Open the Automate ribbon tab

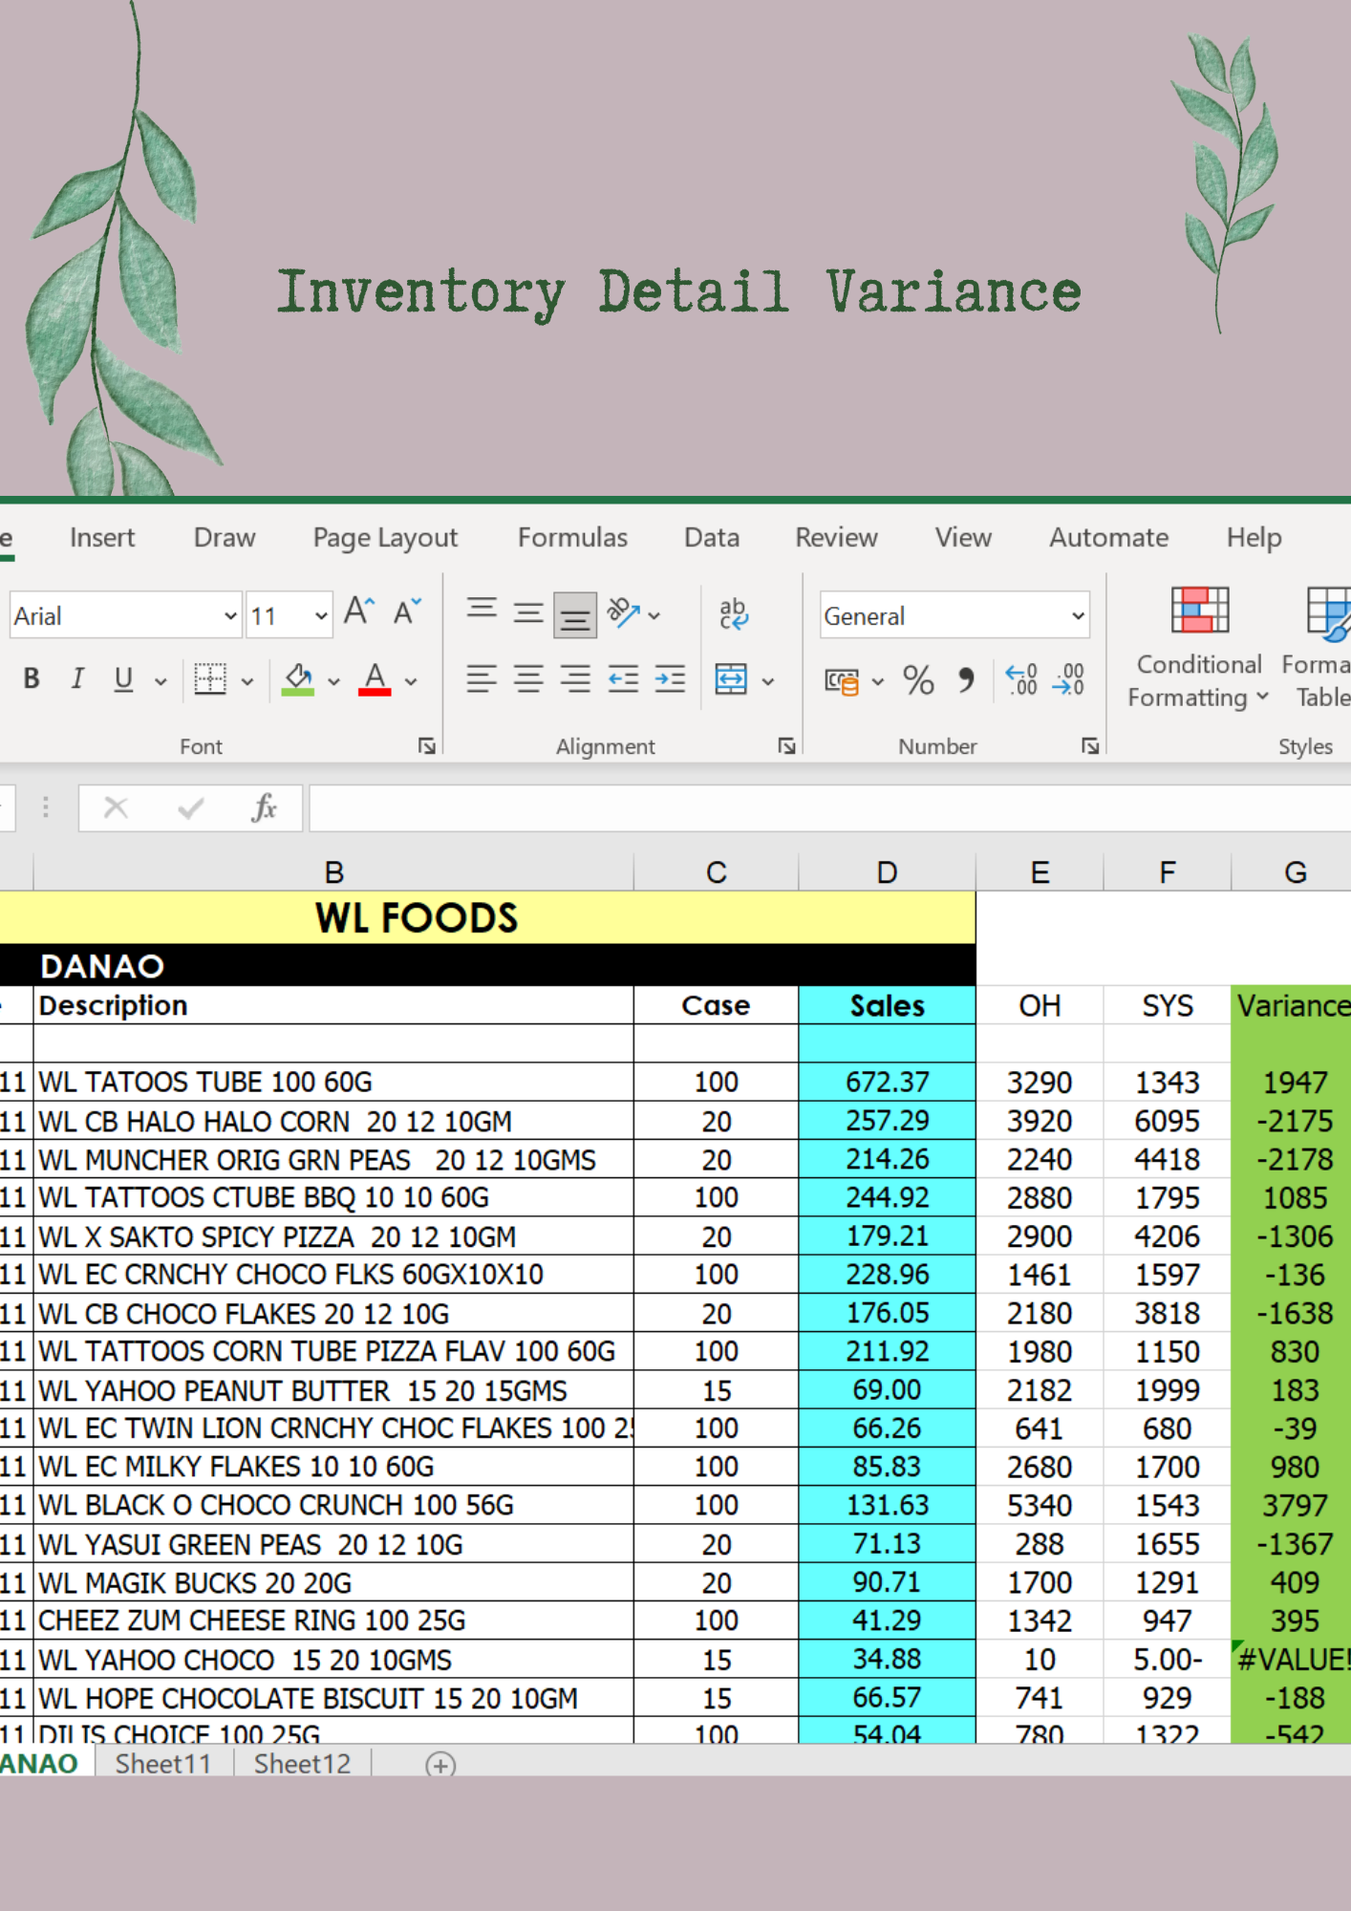click(1108, 538)
